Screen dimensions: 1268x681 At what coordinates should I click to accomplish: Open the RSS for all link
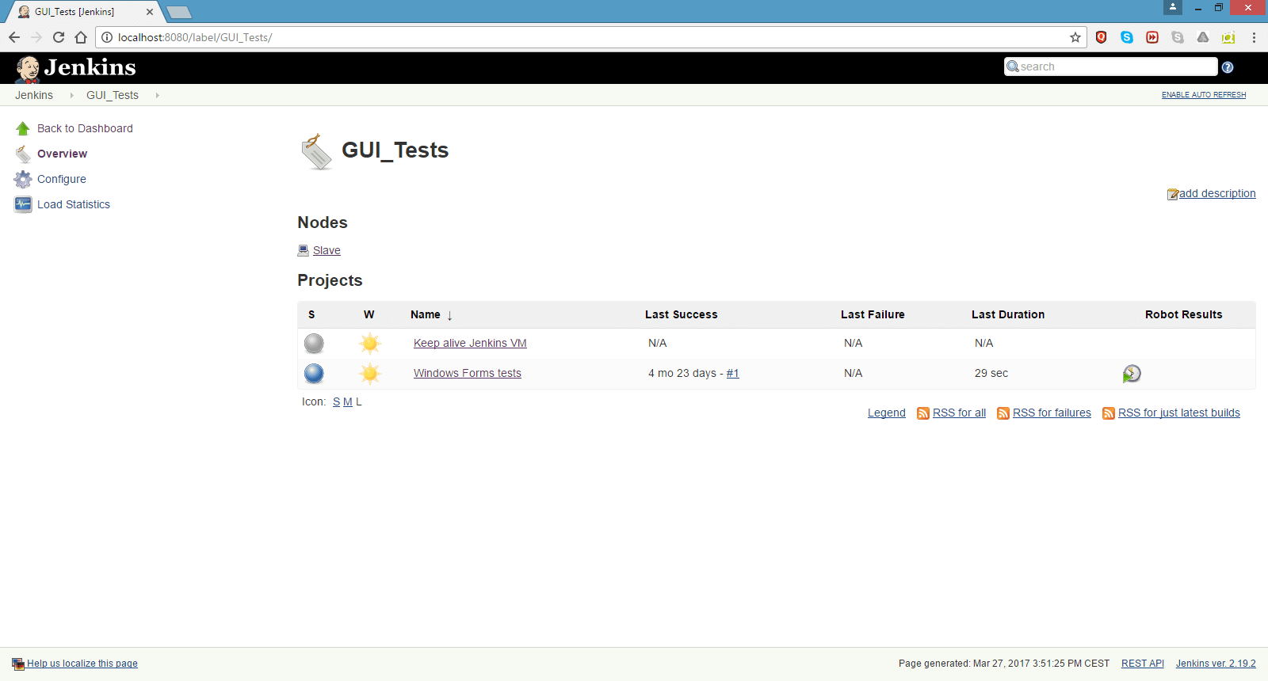[959, 413]
